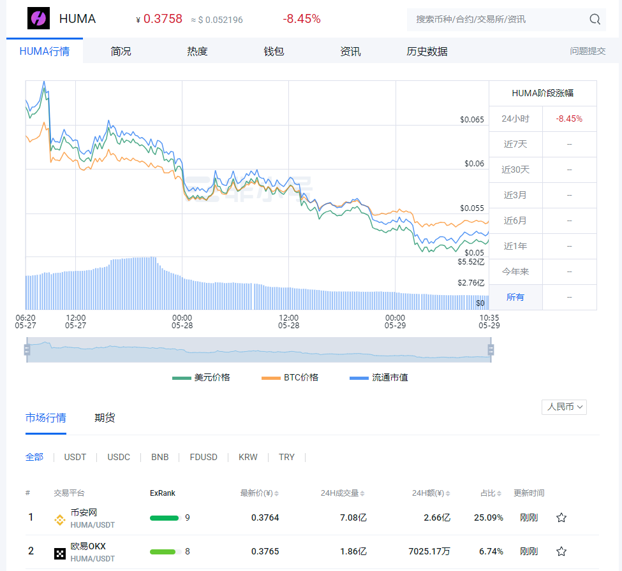Select the 今年来 period row

(543, 272)
